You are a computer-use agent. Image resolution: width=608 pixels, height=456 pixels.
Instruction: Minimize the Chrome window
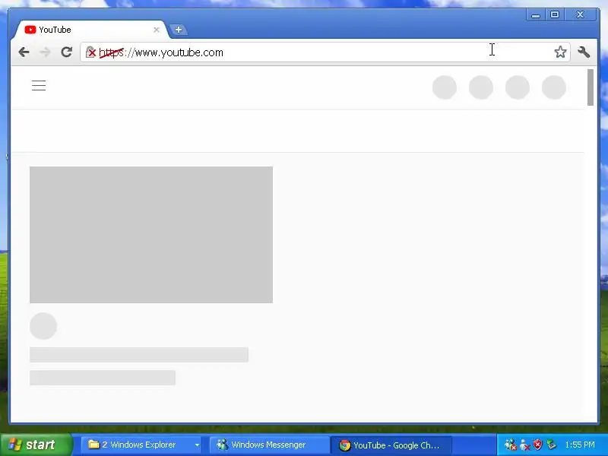click(x=536, y=14)
